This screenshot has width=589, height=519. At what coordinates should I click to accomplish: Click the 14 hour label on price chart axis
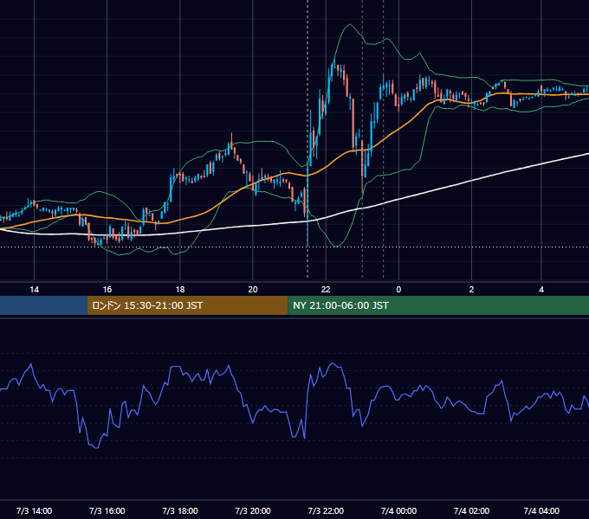34,290
